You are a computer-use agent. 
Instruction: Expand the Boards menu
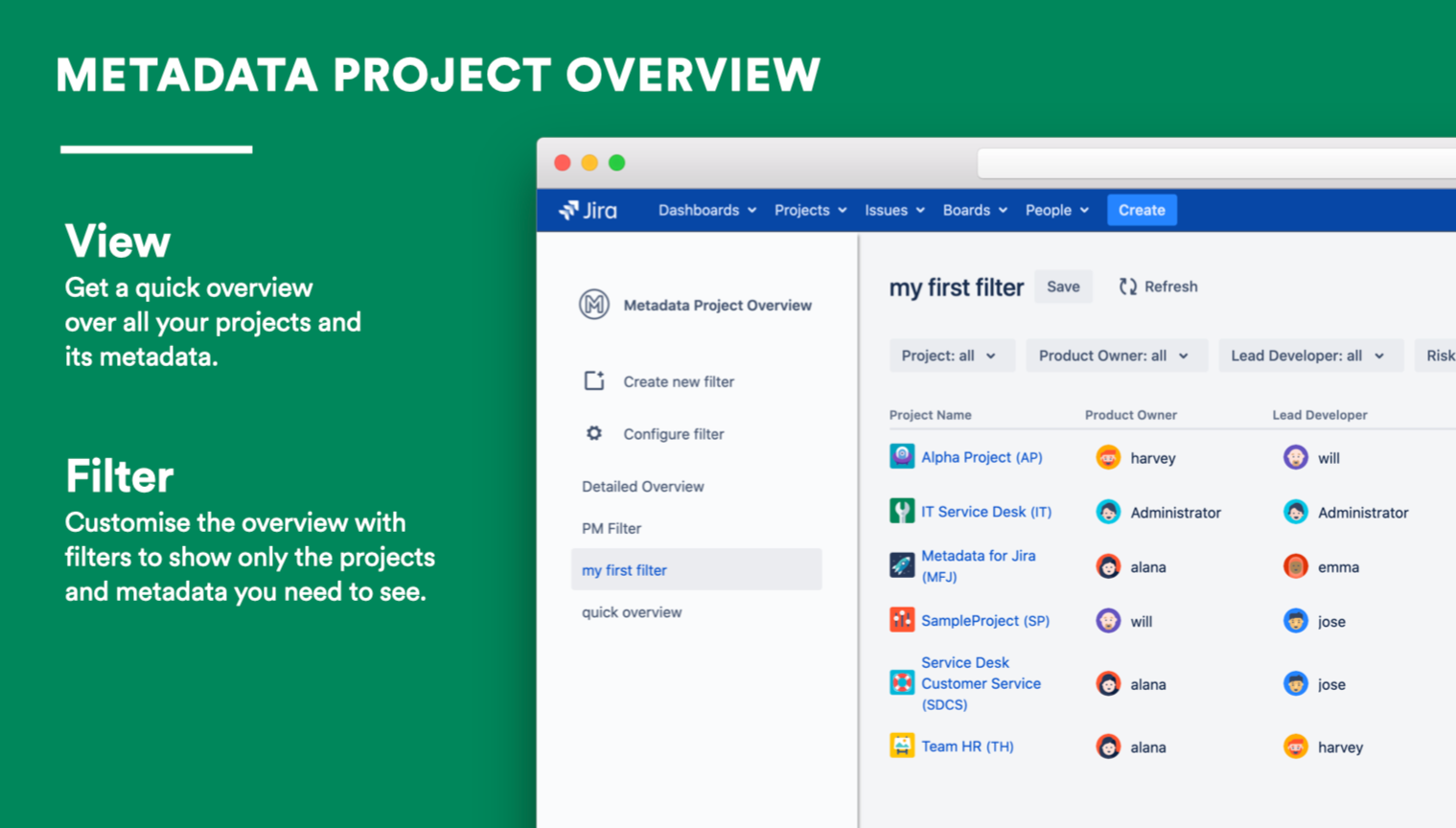point(975,210)
